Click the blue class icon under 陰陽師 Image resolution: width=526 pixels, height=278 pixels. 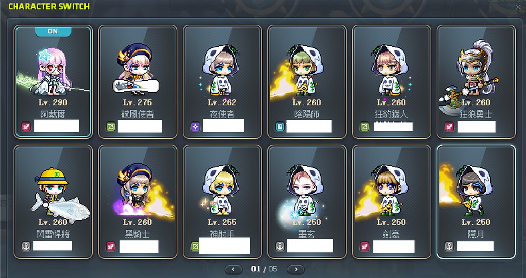tap(280, 127)
